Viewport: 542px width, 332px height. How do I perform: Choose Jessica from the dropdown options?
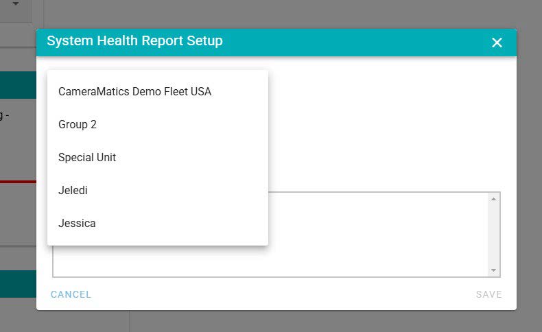[77, 223]
